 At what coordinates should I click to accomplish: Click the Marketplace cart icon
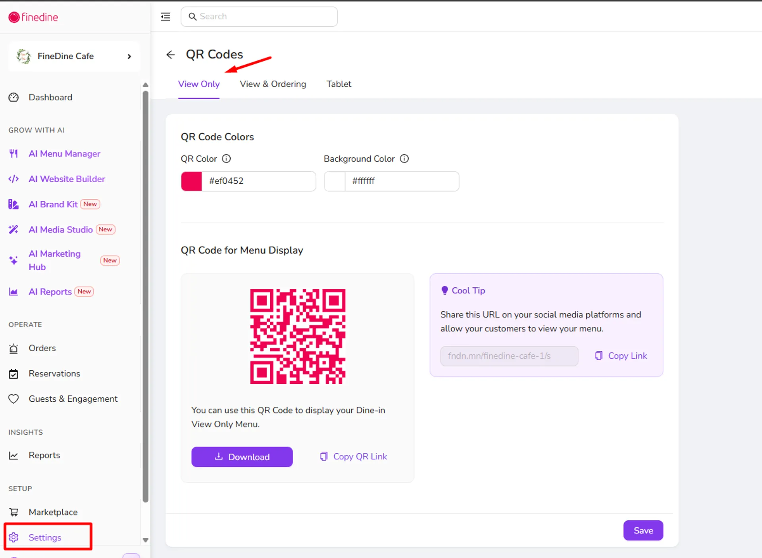pos(13,512)
